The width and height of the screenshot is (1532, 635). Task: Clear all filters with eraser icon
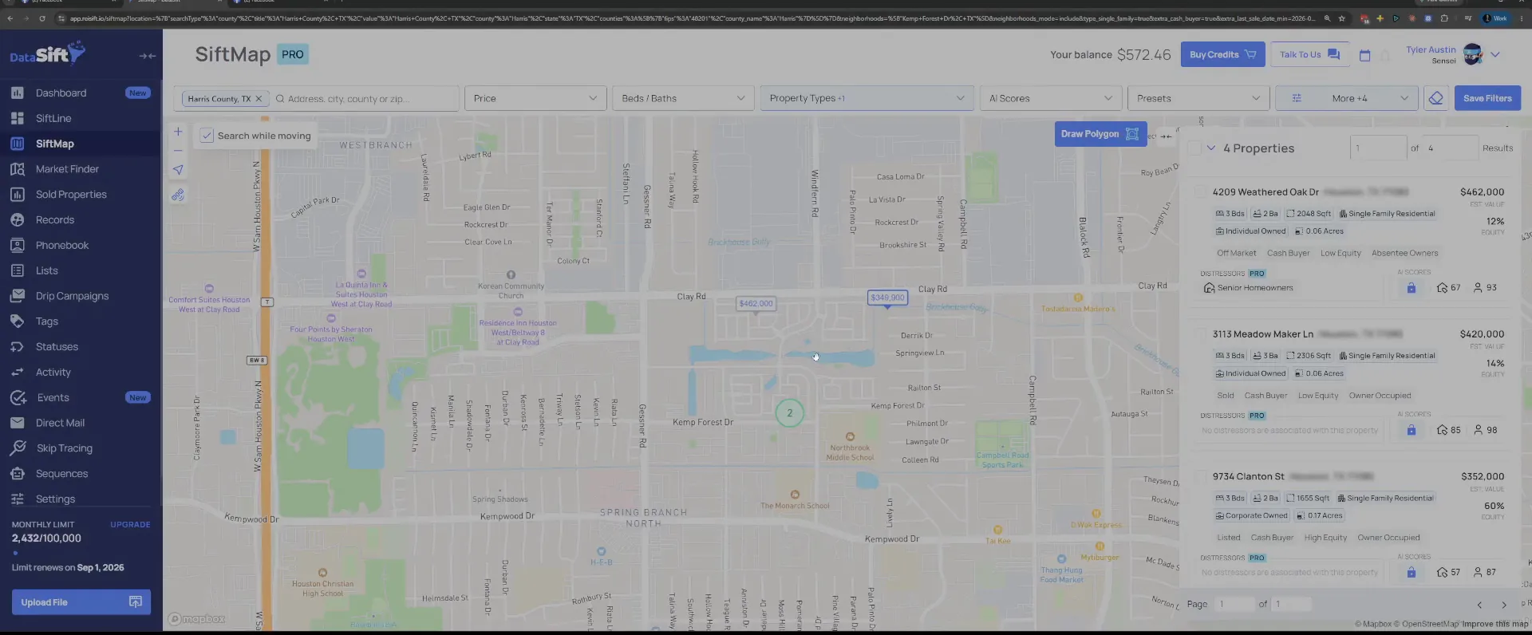tap(1435, 98)
